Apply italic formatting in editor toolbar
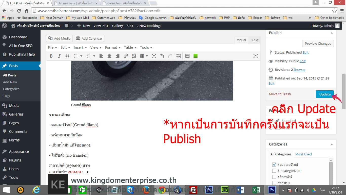The width and height of the screenshot is (346, 195). (59, 56)
